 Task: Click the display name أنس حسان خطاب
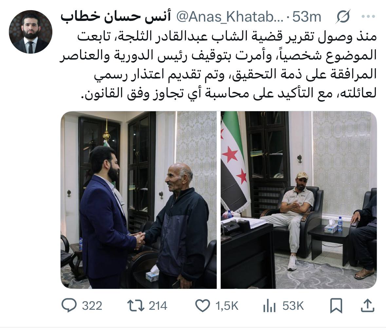[116, 17]
